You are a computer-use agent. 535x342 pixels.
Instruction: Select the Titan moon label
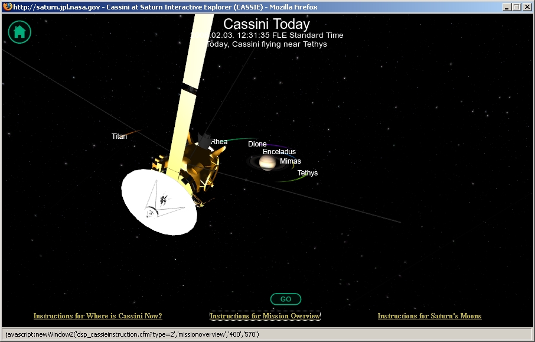tap(119, 136)
